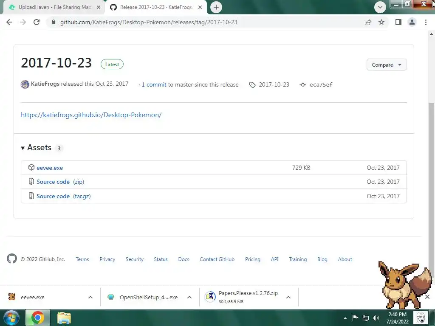The width and height of the screenshot is (435, 326).
Task: Click the zip file icon for Source code
Action: [31, 182]
